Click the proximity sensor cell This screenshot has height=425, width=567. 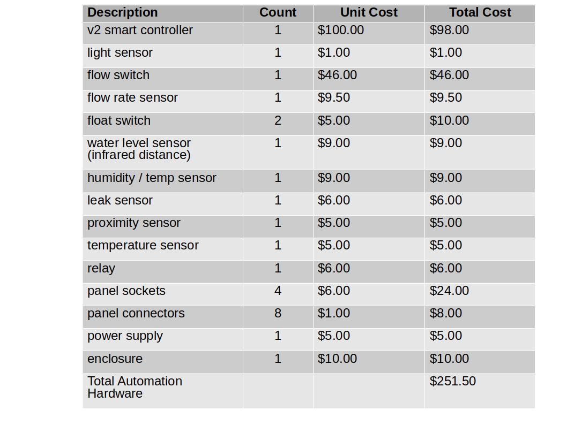coord(163,226)
